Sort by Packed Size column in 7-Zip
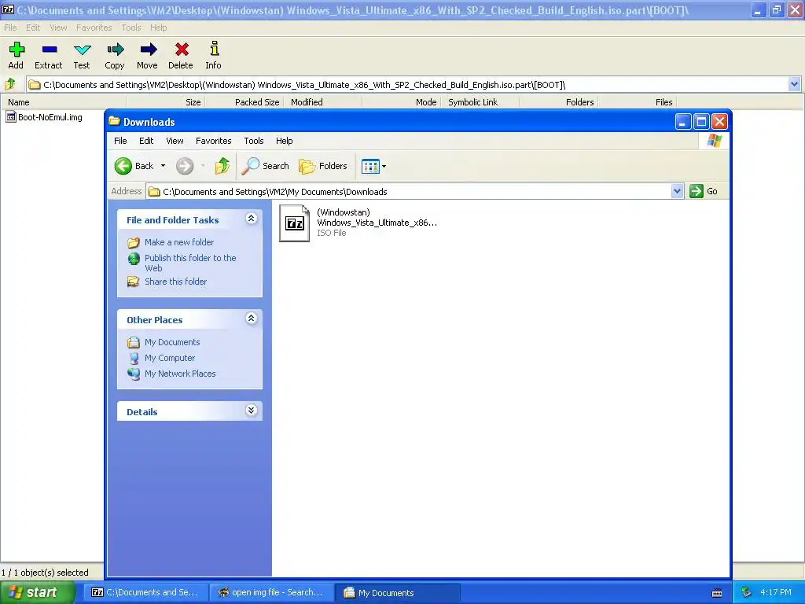The height and width of the screenshot is (604, 805). click(244, 102)
